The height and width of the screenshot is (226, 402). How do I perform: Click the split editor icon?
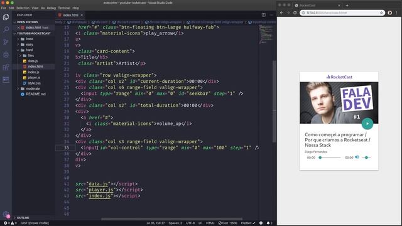[x=264, y=15]
